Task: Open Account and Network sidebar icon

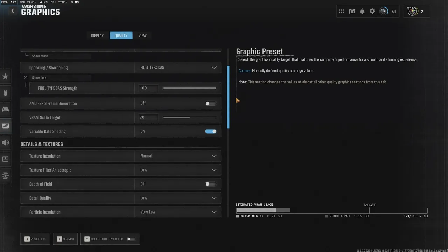Action: [x=5, y=175]
